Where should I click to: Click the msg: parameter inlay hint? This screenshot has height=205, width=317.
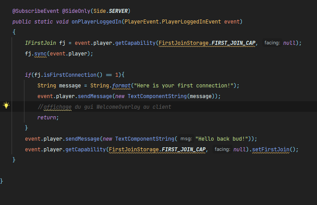(x=186, y=139)
